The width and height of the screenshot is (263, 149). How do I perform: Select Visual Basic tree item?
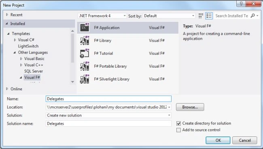34,59
